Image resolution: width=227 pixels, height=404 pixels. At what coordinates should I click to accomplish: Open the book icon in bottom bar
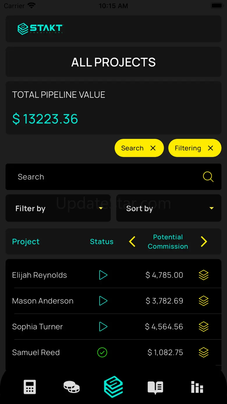[155, 387]
